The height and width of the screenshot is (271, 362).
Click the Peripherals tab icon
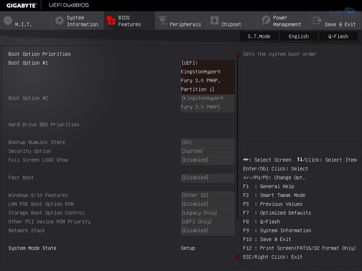[163, 20]
